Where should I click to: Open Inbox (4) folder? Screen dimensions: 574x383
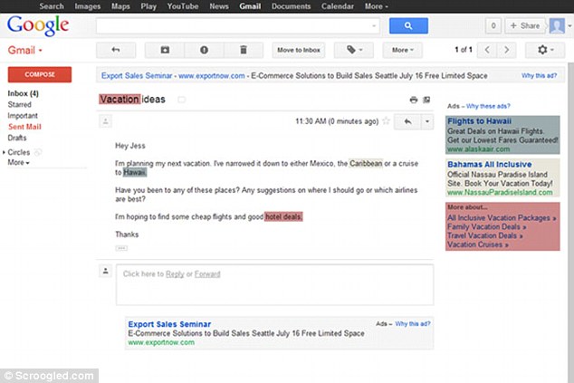(x=23, y=93)
